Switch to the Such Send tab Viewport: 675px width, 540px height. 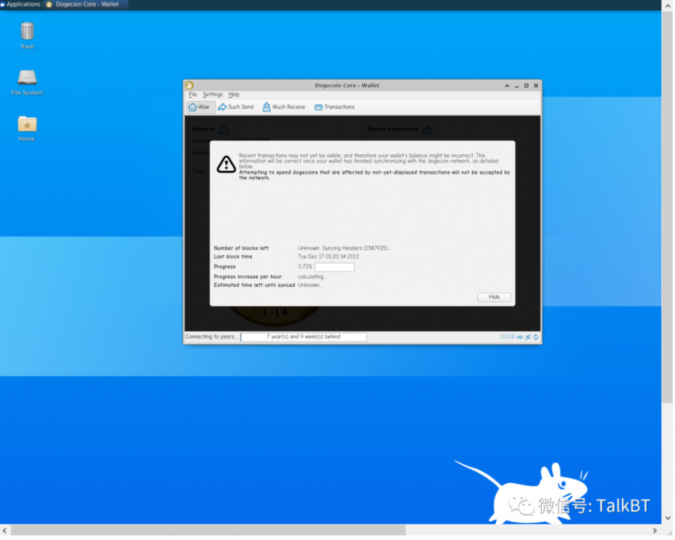[237, 107]
